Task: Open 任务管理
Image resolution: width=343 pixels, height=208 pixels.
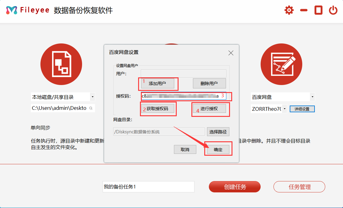Action: pos(299,187)
